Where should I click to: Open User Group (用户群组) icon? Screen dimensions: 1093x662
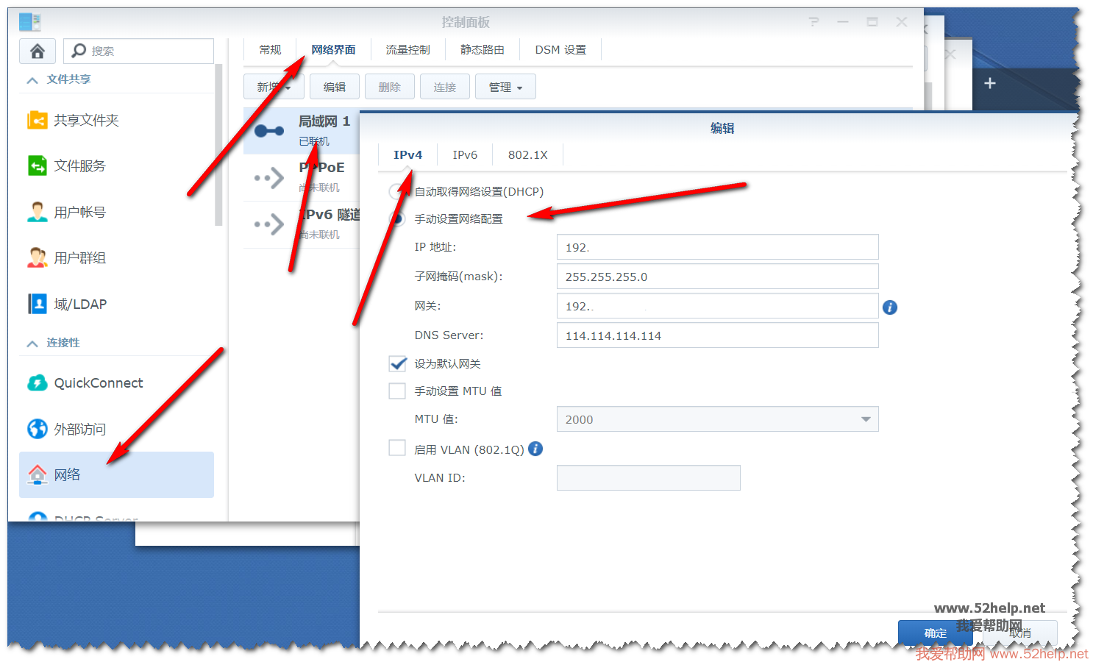click(38, 258)
